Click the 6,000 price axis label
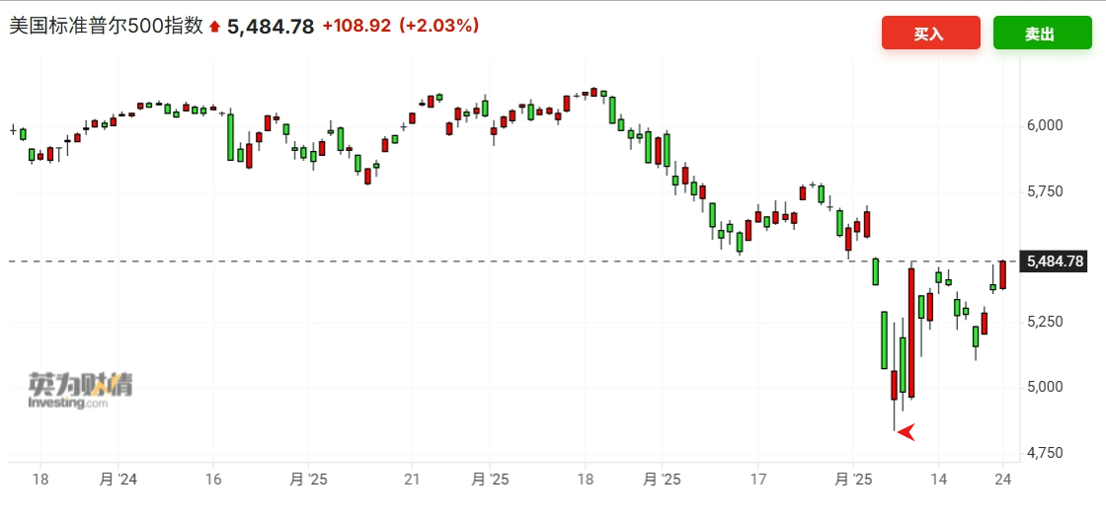 coord(1046,125)
